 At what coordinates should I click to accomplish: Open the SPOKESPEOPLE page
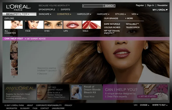pos(47,10)
